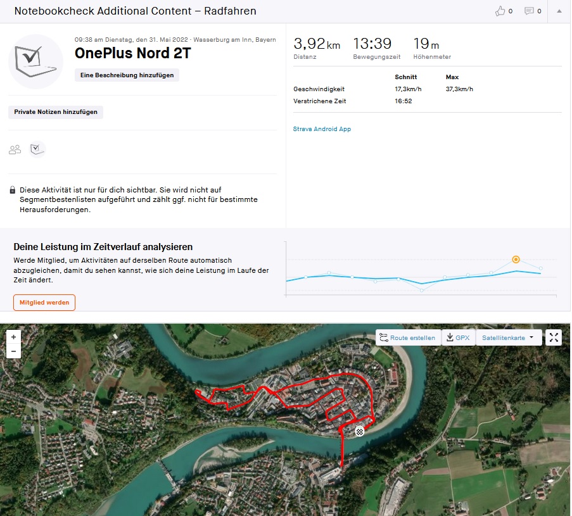572x516 pixels.
Task: Click the privacy lock icon
Action: click(13, 190)
